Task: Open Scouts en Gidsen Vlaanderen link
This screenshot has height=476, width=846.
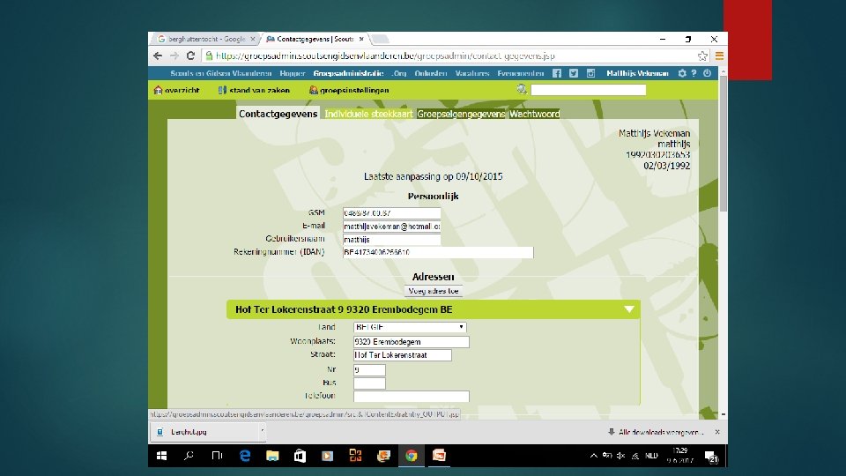Action: point(220,73)
